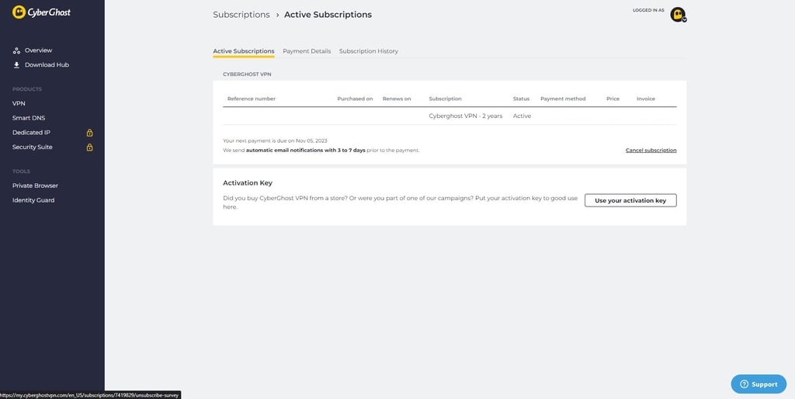Click the Cancel subscription link
The height and width of the screenshot is (399, 795).
click(x=651, y=150)
